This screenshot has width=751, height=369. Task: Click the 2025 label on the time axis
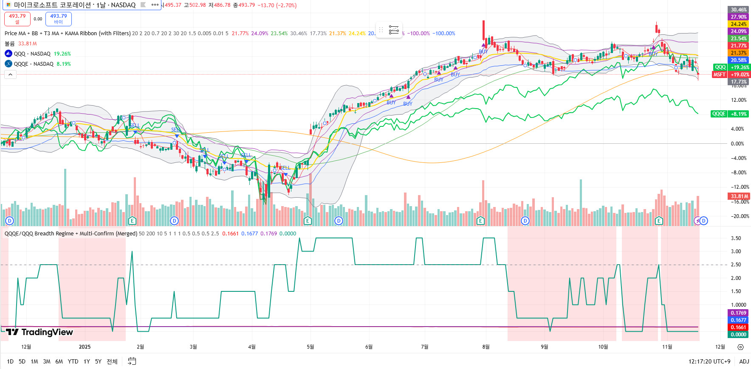coord(85,347)
